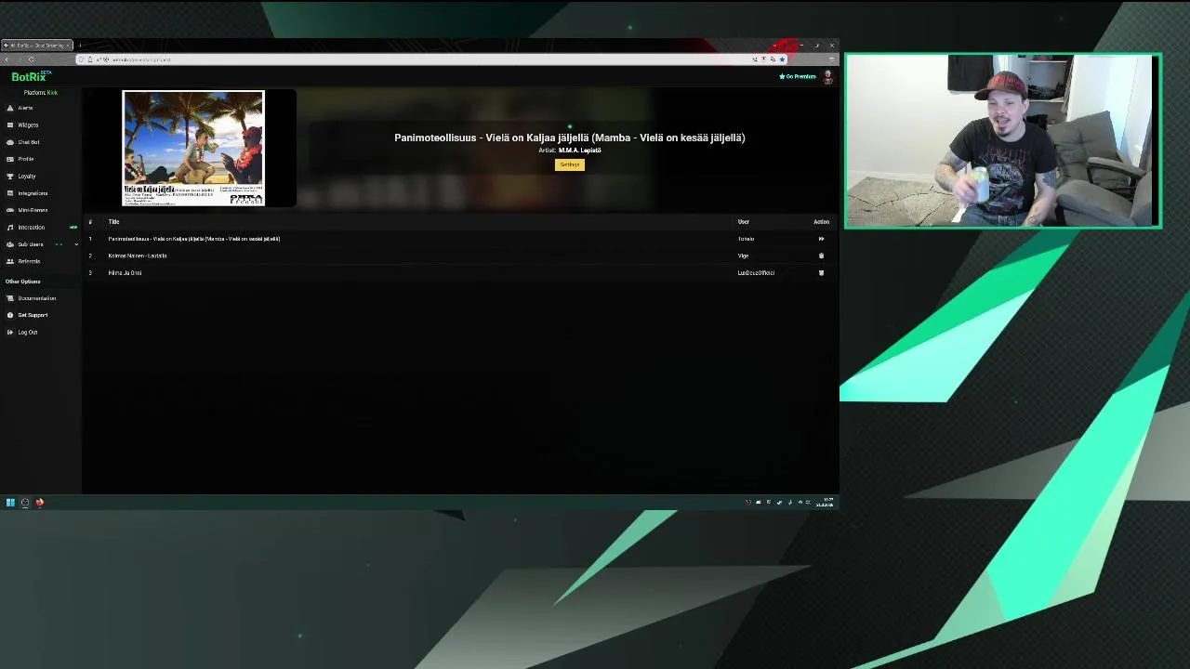1190x669 pixels.
Task: Select the first queue row song title
Action: [193, 239]
